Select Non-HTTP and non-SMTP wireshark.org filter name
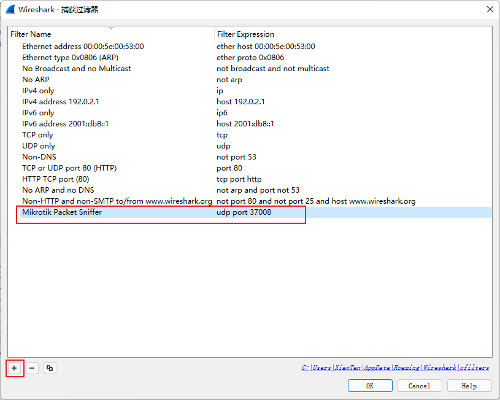The height and width of the screenshot is (400, 500). click(117, 201)
